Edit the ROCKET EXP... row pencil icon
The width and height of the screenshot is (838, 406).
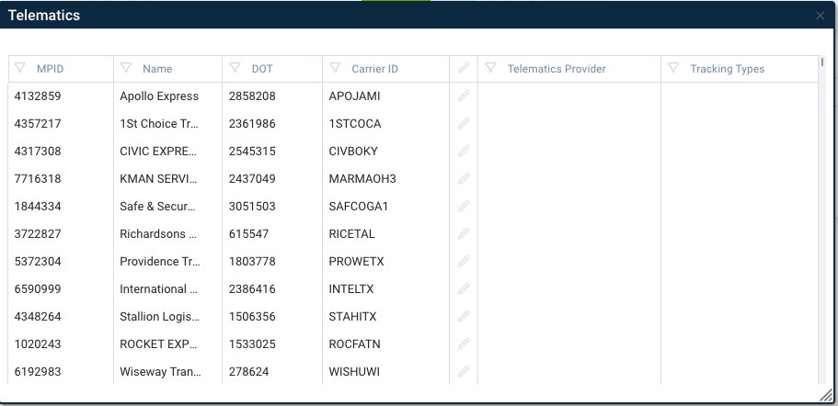tap(464, 344)
